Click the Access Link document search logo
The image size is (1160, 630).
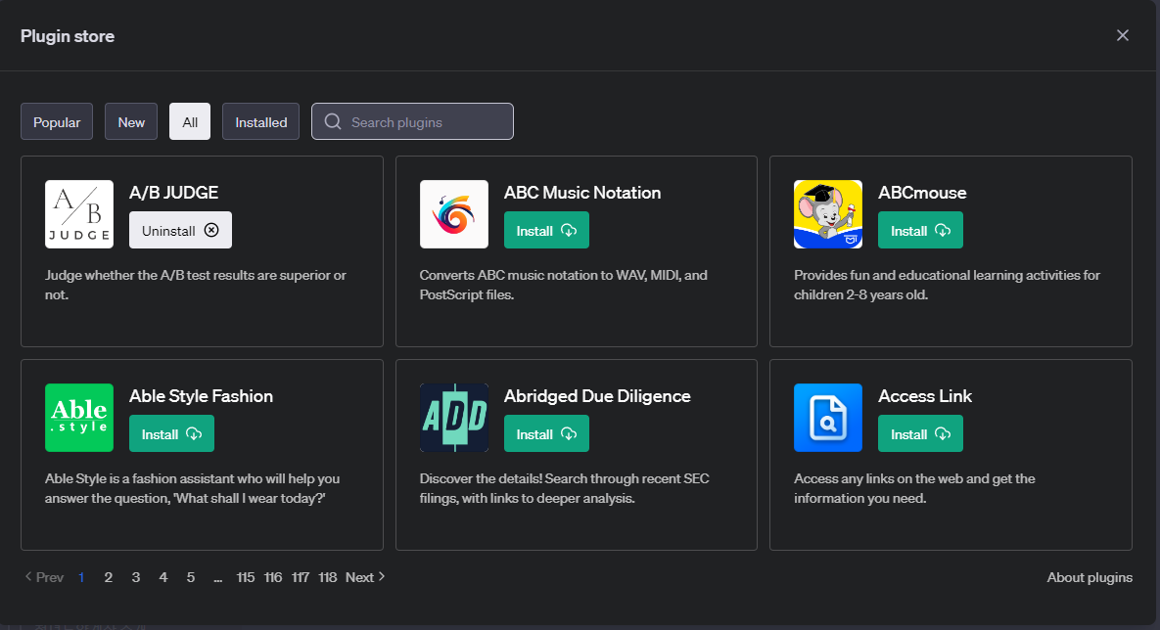click(x=828, y=418)
